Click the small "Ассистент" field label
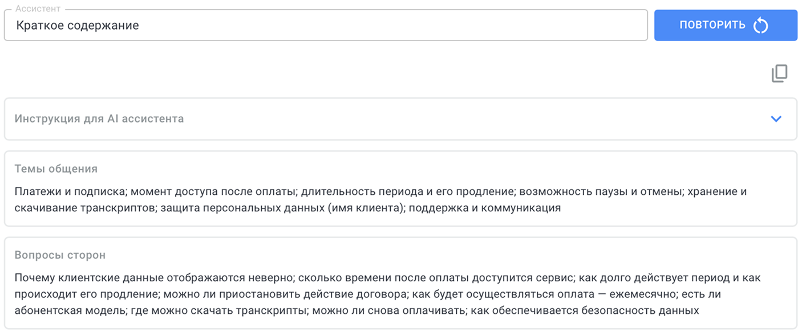This screenshot has width=802, height=332. [38, 9]
